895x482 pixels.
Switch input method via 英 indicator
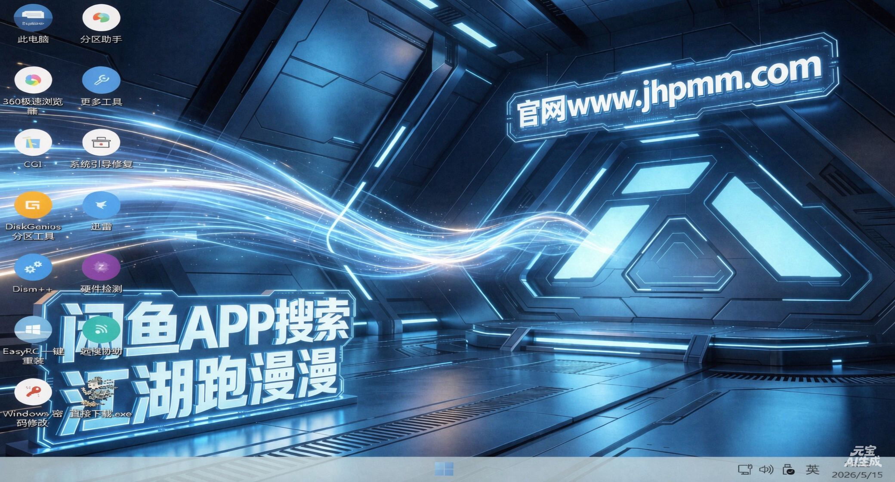(x=812, y=470)
